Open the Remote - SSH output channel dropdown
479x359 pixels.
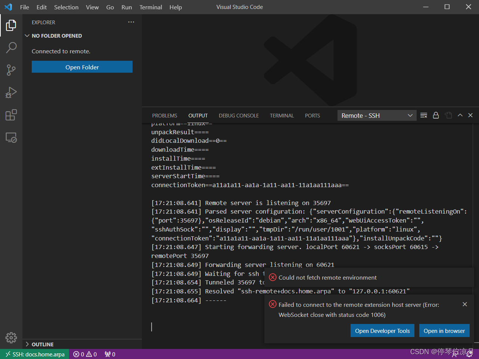(377, 116)
